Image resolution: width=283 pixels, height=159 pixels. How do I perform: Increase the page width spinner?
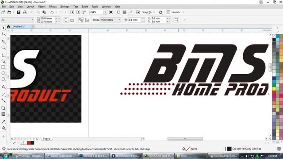[x=56, y=18]
